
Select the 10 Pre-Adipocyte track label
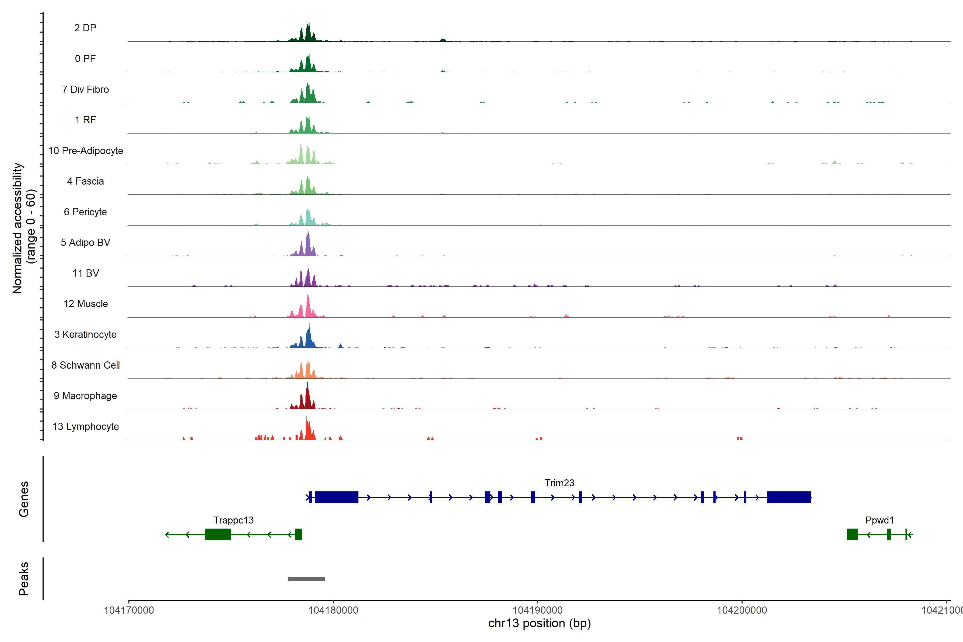(86, 151)
